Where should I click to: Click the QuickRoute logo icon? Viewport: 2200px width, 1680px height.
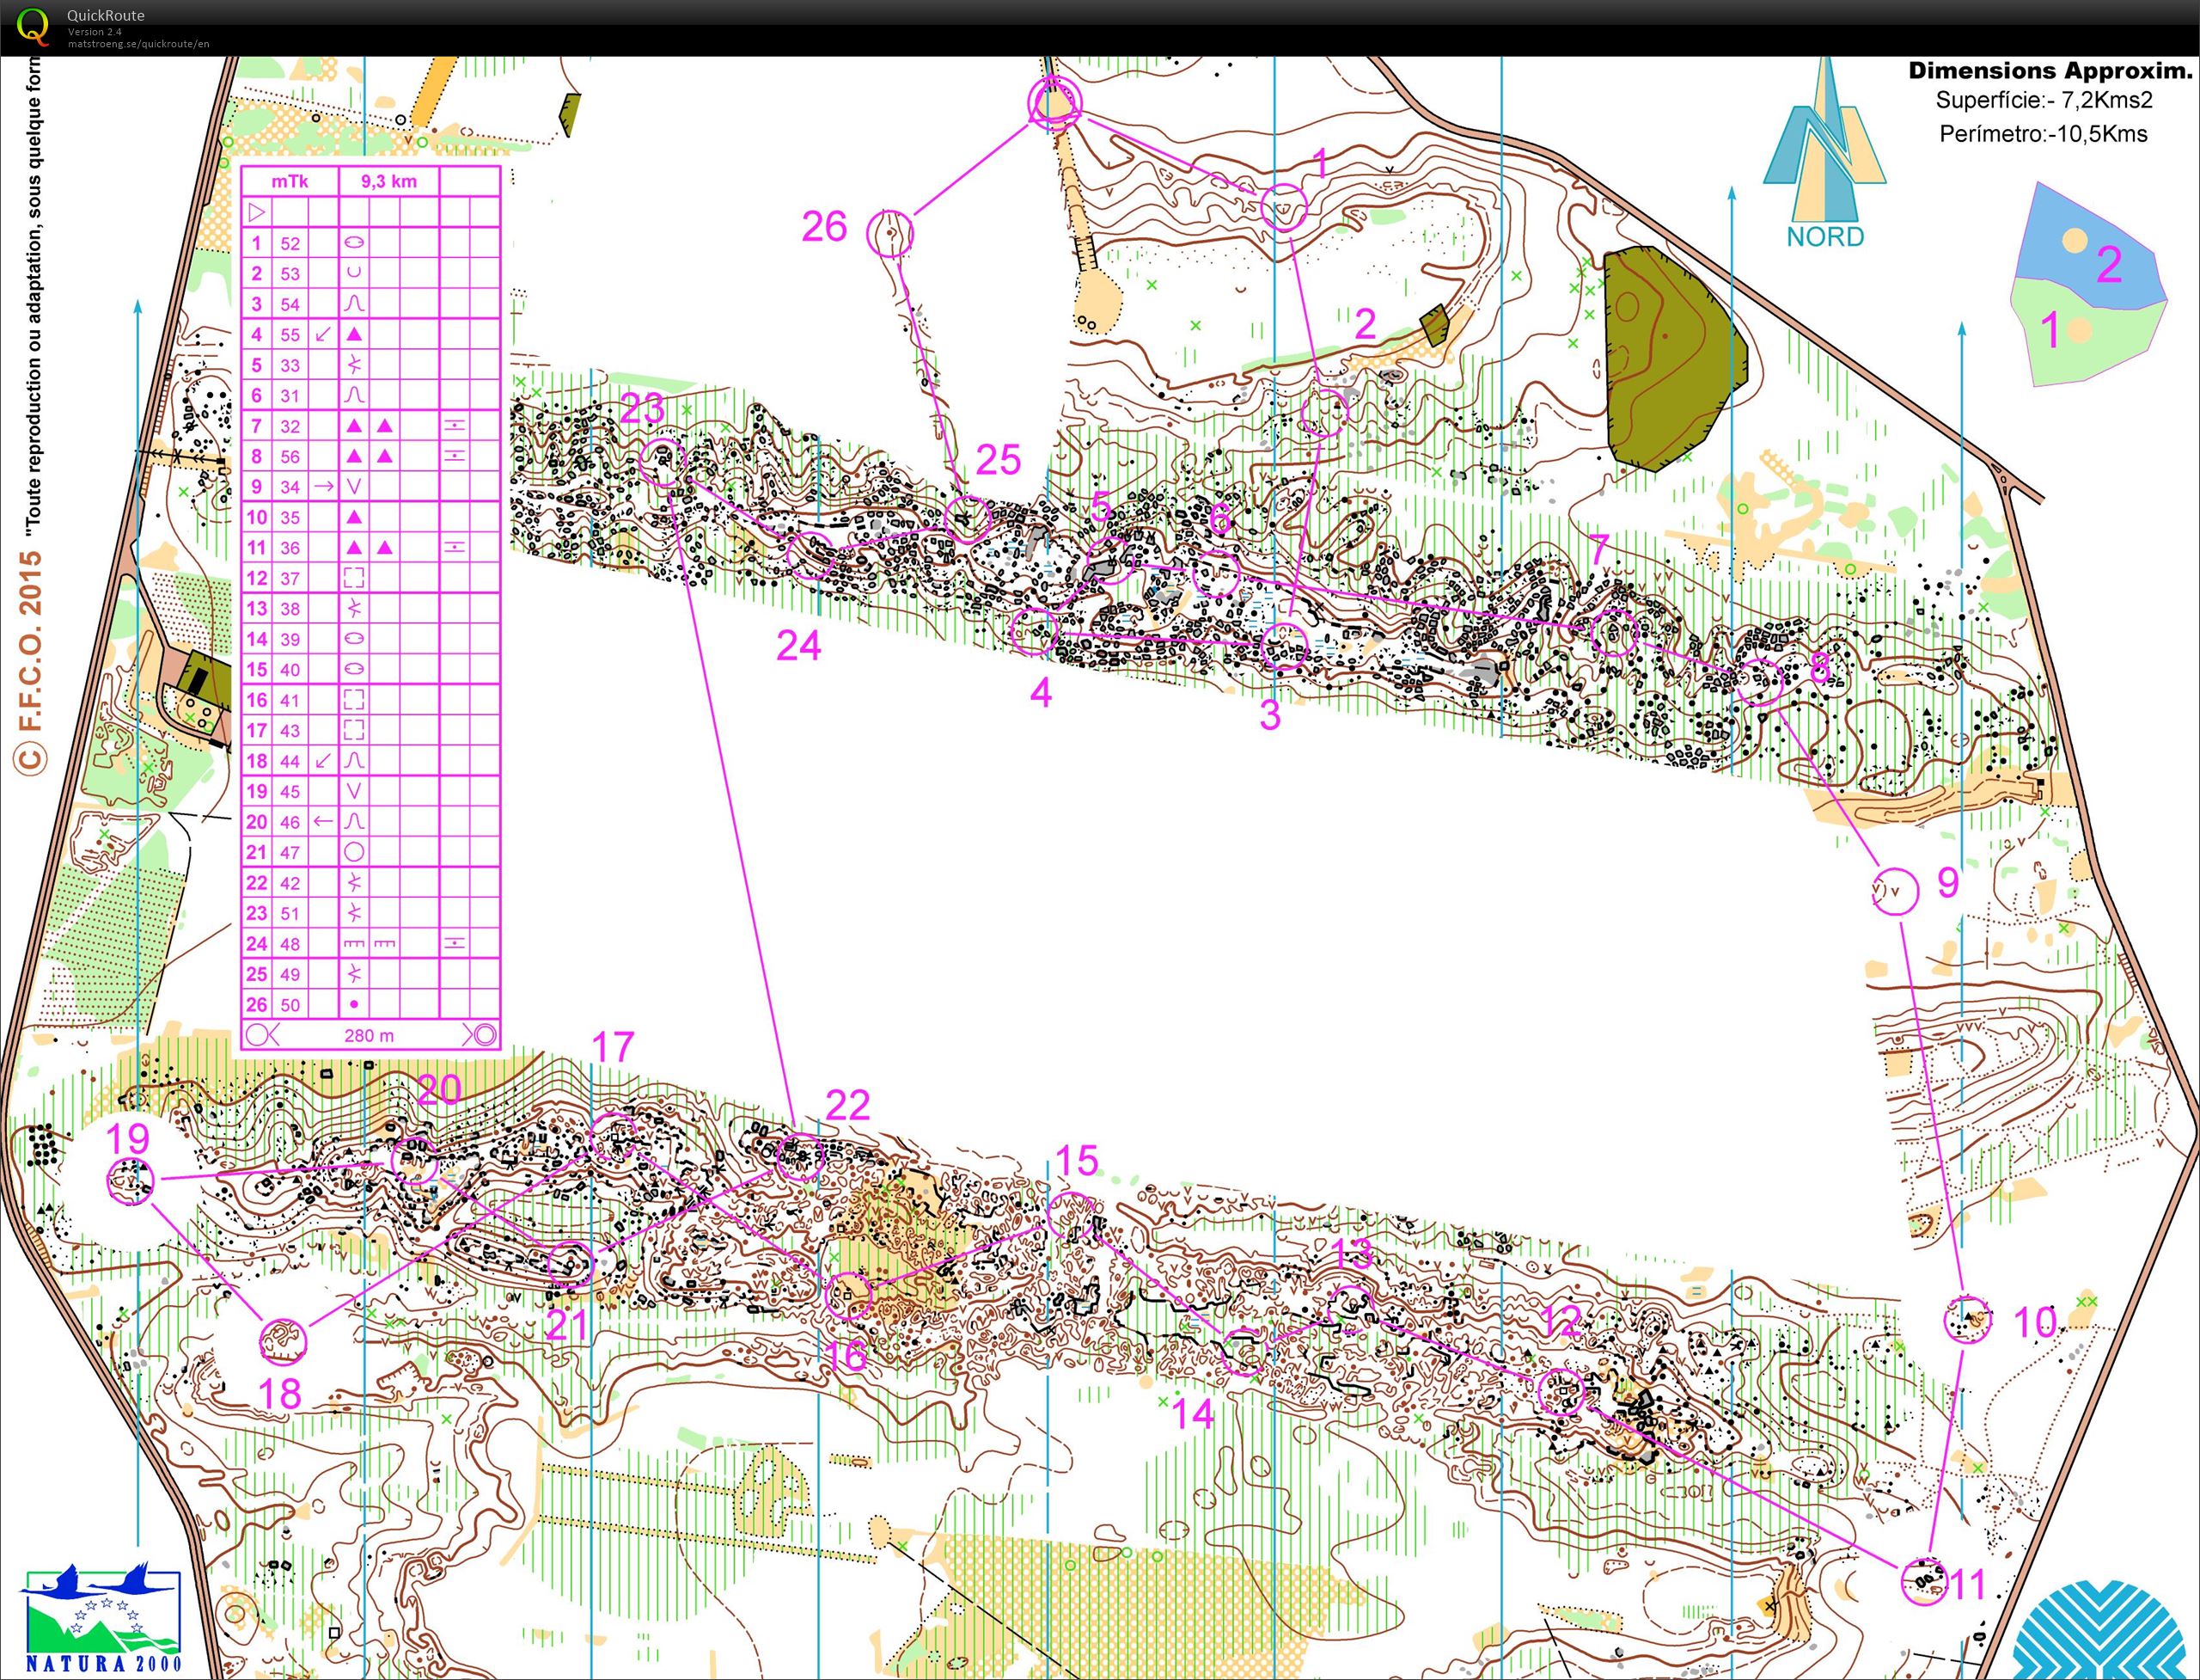tap(33, 27)
